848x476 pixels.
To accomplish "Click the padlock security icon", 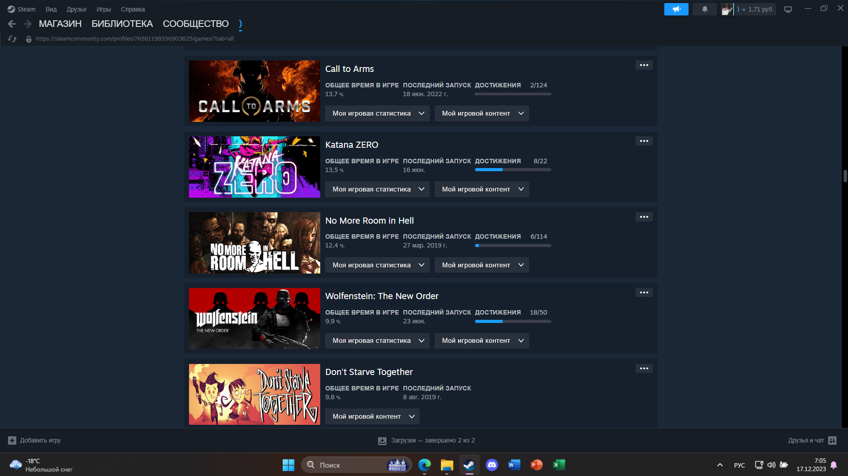I will [29, 39].
